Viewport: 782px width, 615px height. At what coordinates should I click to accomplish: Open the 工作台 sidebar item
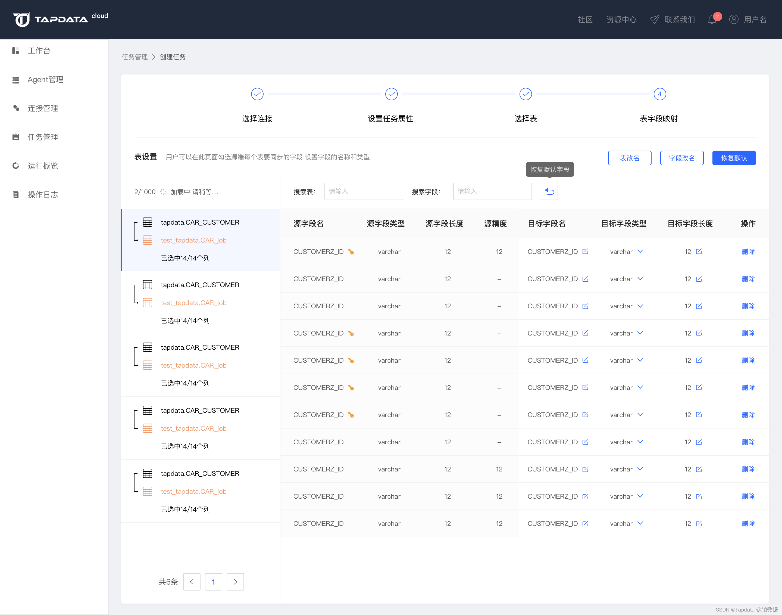pos(39,50)
